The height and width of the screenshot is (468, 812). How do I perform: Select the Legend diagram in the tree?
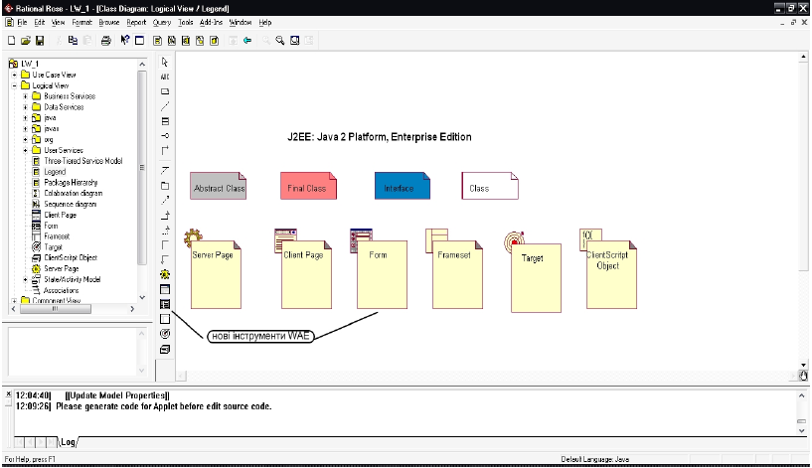point(55,172)
